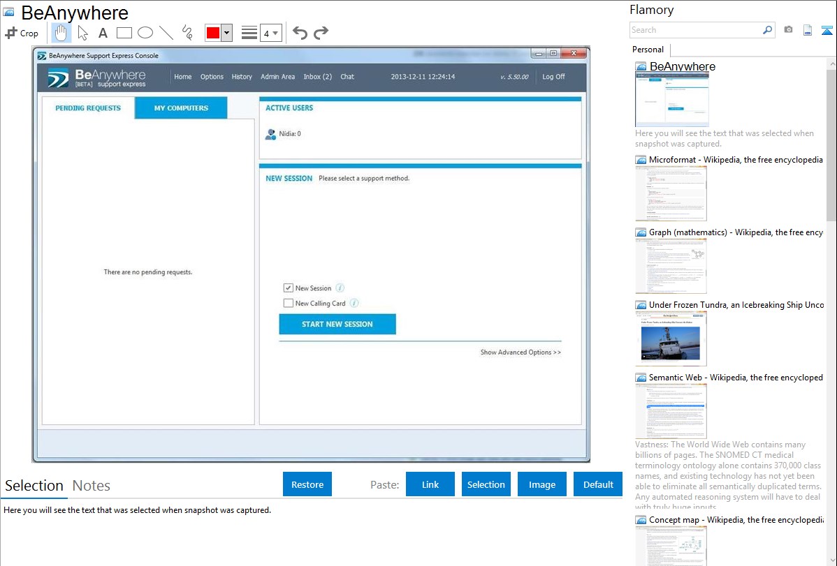The image size is (837, 566).
Task: Click the Restore button
Action: (307, 484)
